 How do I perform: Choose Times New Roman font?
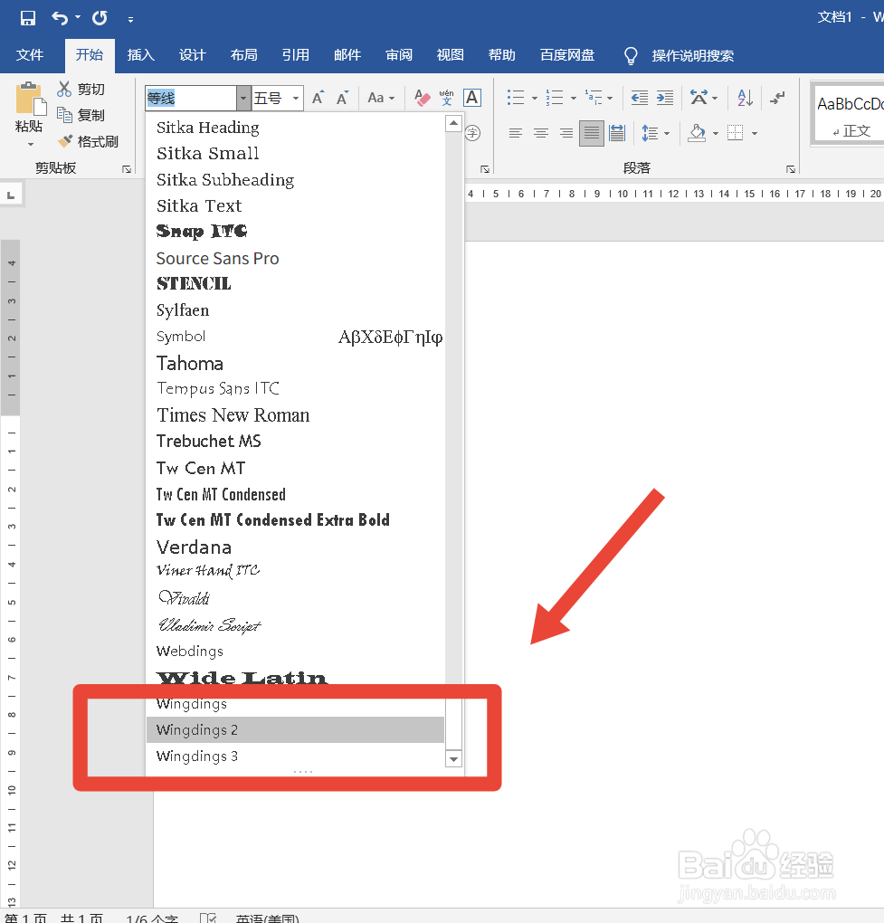pyautogui.click(x=295, y=415)
